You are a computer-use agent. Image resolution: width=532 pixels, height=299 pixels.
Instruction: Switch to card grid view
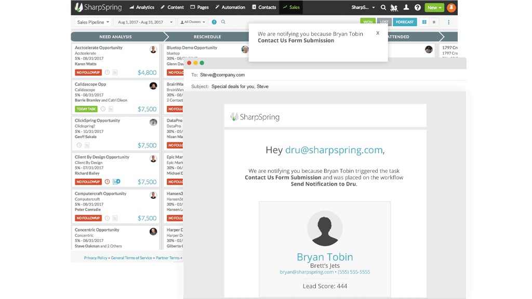click(x=424, y=22)
